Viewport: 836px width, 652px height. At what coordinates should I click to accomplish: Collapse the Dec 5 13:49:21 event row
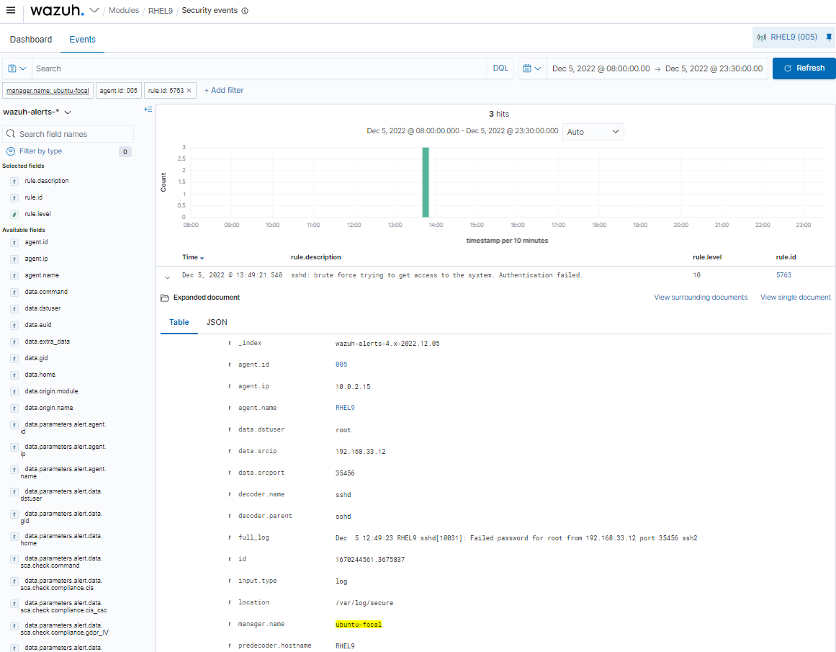167,277
